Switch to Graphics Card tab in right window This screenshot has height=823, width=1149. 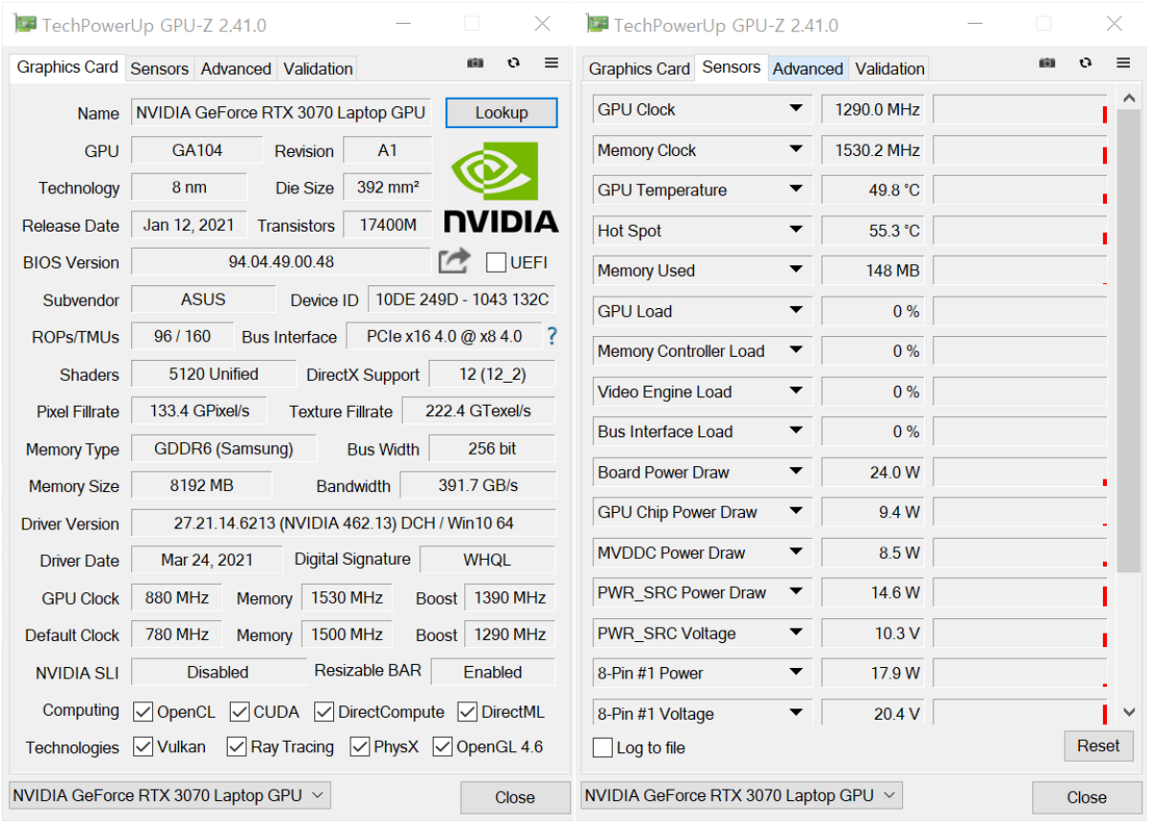tap(639, 69)
